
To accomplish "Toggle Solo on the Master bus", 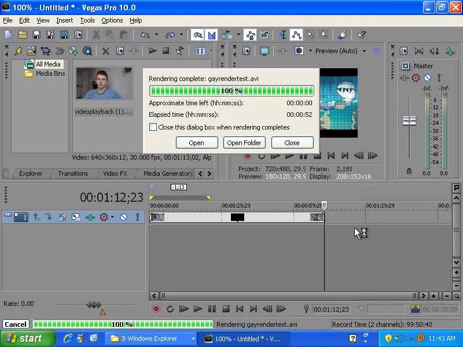I will (x=439, y=78).
